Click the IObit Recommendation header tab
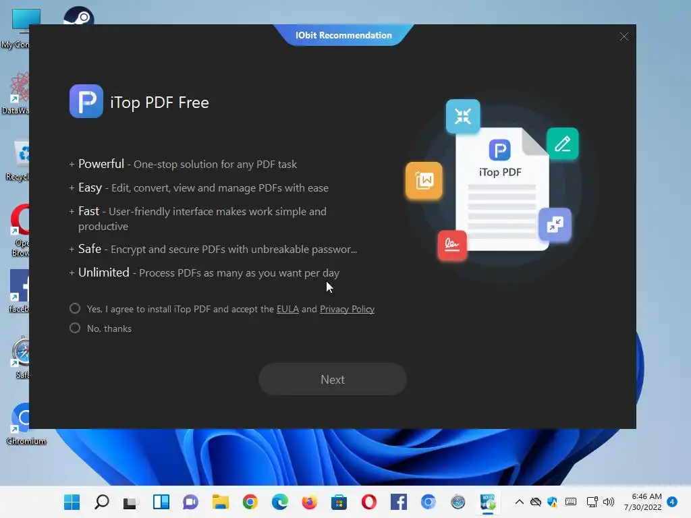Screen dimensions: 691x518 click(343, 35)
